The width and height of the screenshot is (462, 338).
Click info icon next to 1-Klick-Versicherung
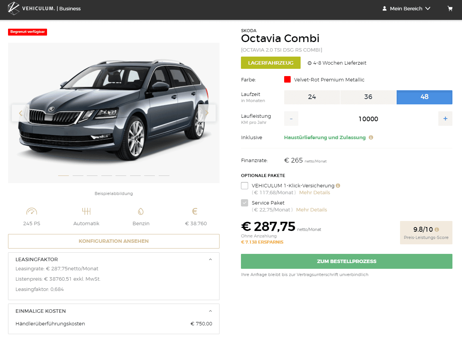point(338,185)
